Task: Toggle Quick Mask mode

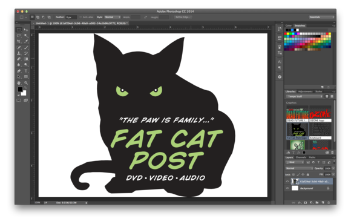Action: coord(19,100)
